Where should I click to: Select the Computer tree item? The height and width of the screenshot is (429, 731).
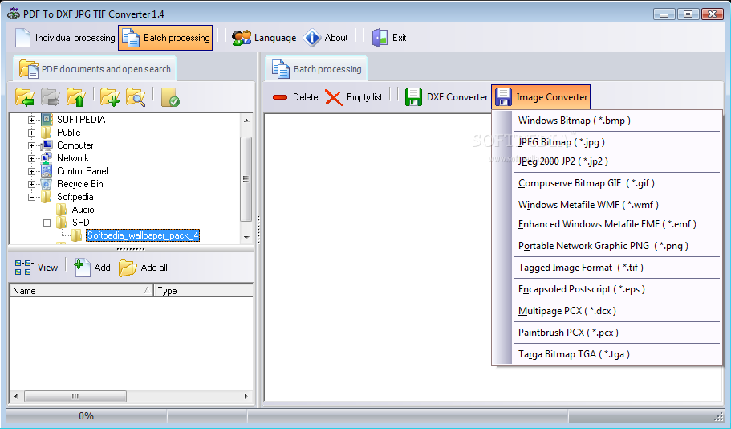75,145
